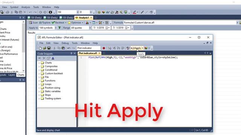Click the Optimize button
The height and width of the screenshot is (135, 241).
(x=75, y=22)
